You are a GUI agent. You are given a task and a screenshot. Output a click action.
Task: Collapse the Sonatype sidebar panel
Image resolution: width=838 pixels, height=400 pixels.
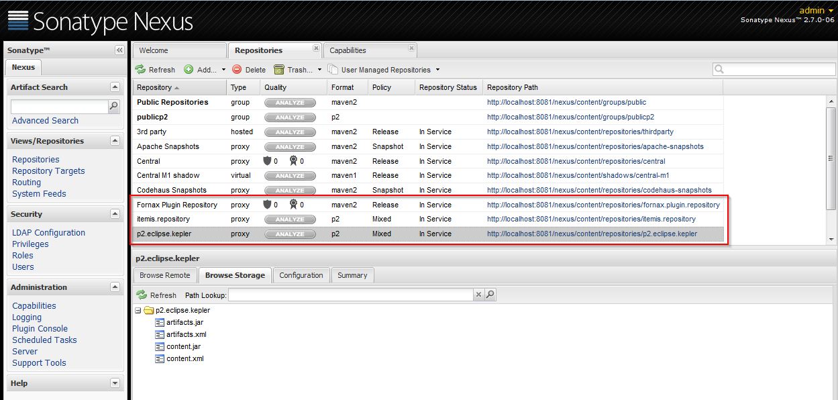click(119, 50)
